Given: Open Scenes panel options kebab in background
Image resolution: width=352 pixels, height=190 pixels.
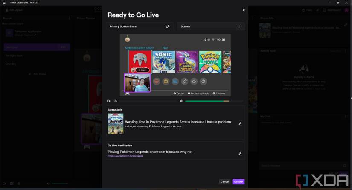Looking at the screenshot, I should click(x=69, y=18).
